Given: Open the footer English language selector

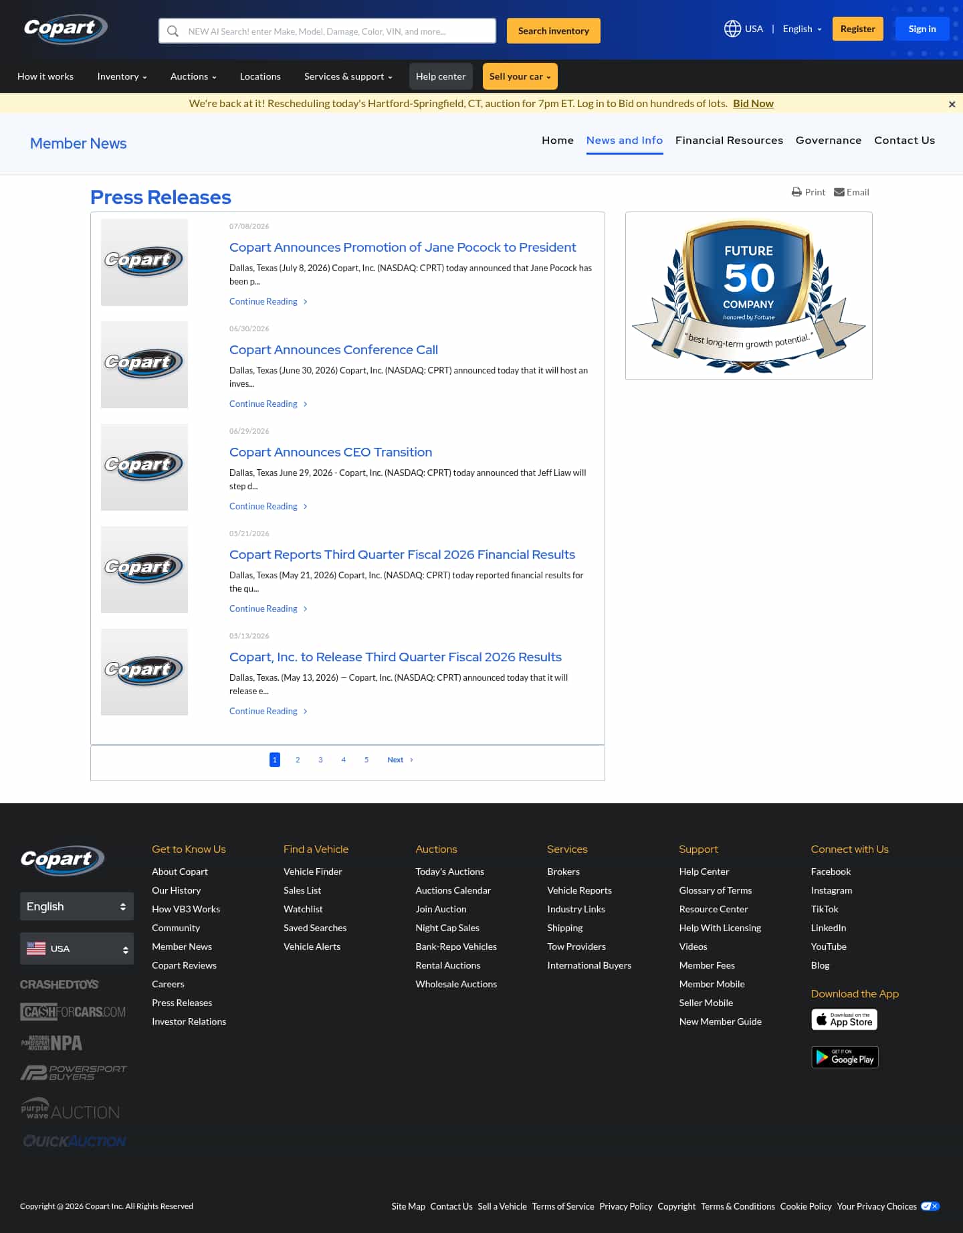Looking at the screenshot, I should [x=77, y=906].
